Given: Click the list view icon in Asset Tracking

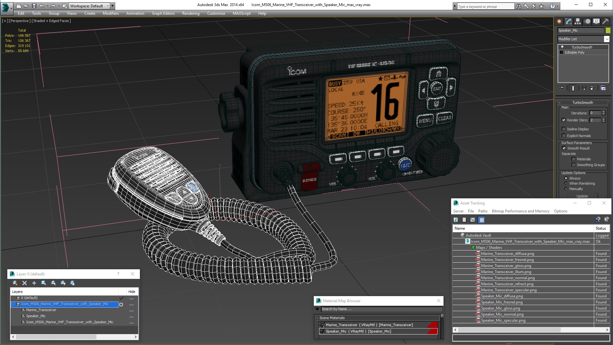Looking at the screenshot, I should [x=464, y=220].
